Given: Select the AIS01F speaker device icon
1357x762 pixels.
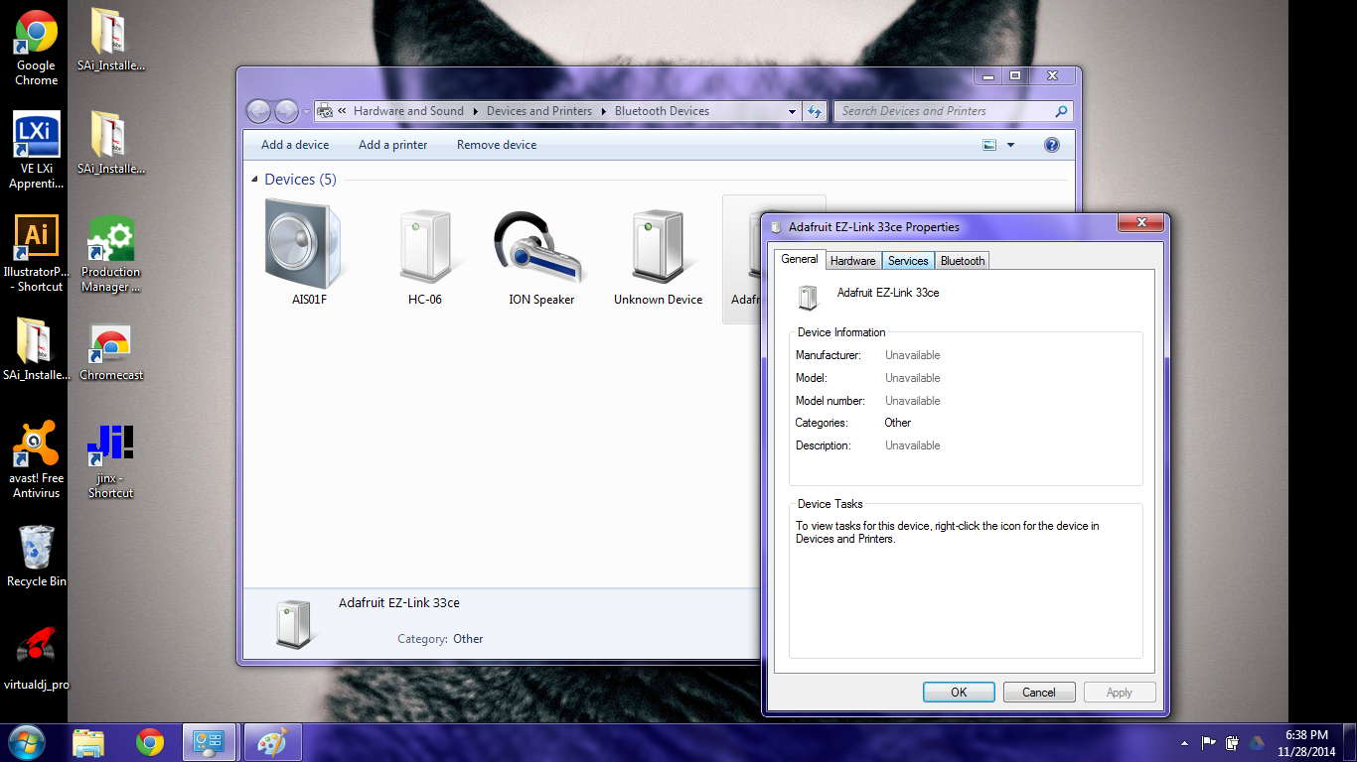Looking at the screenshot, I should point(304,245).
